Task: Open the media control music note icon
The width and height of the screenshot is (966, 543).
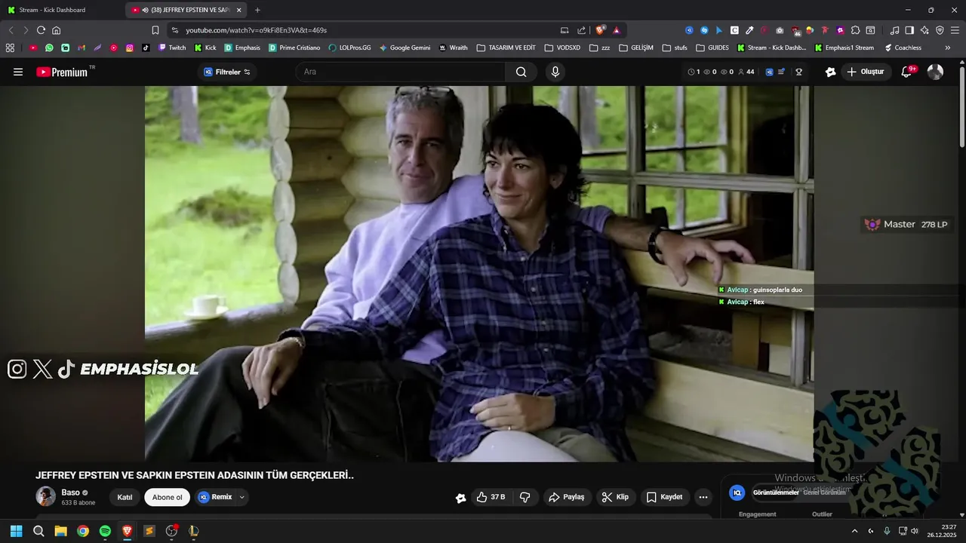Action: 894,30
